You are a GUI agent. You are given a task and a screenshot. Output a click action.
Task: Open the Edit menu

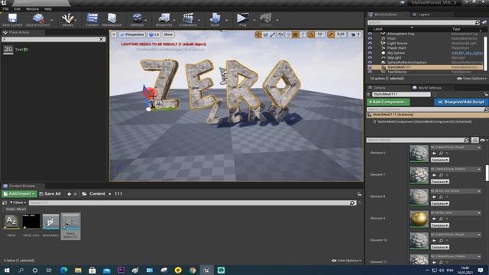tap(17, 9)
